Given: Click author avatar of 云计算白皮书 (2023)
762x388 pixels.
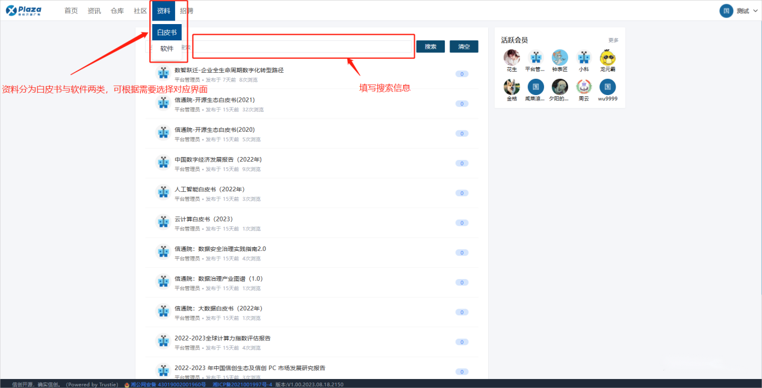Looking at the screenshot, I should pyautogui.click(x=163, y=221).
